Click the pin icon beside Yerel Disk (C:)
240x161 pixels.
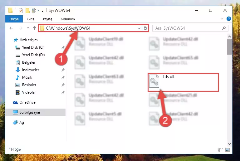(63, 48)
